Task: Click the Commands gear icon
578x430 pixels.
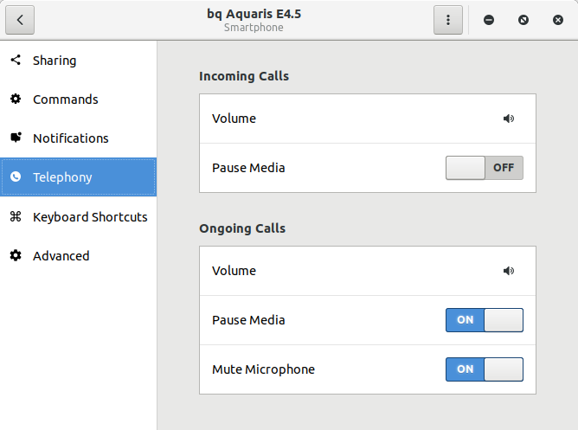Action: [16, 99]
